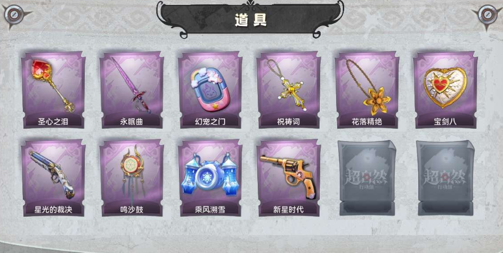Select the 新星时代 golden revolver item
This screenshot has height=253, width=503.
tap(288, 178)
